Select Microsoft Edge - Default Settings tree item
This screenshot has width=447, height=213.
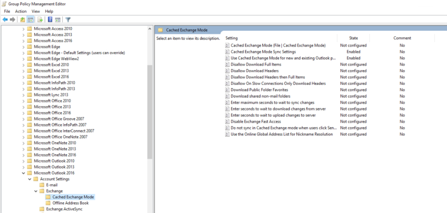click(79, 53)
